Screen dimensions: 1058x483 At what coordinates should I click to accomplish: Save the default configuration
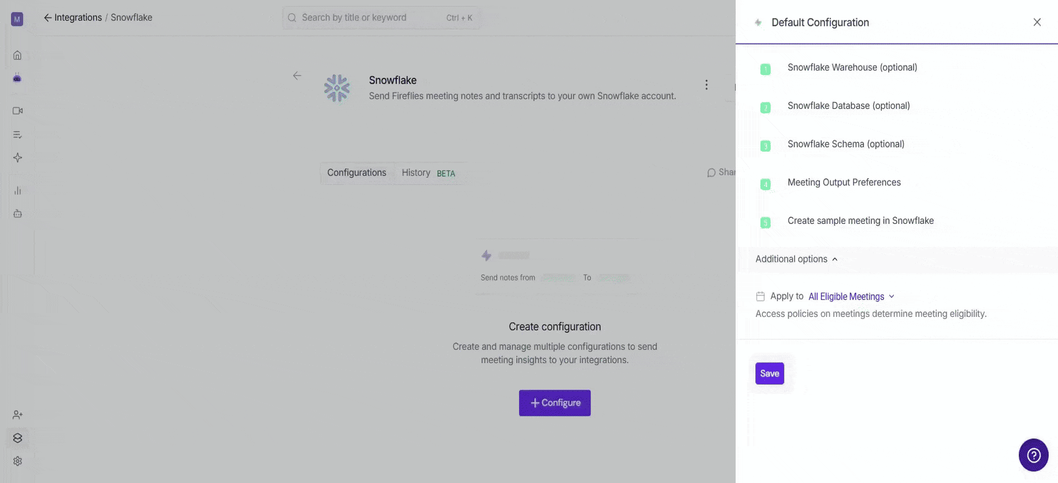769,374
